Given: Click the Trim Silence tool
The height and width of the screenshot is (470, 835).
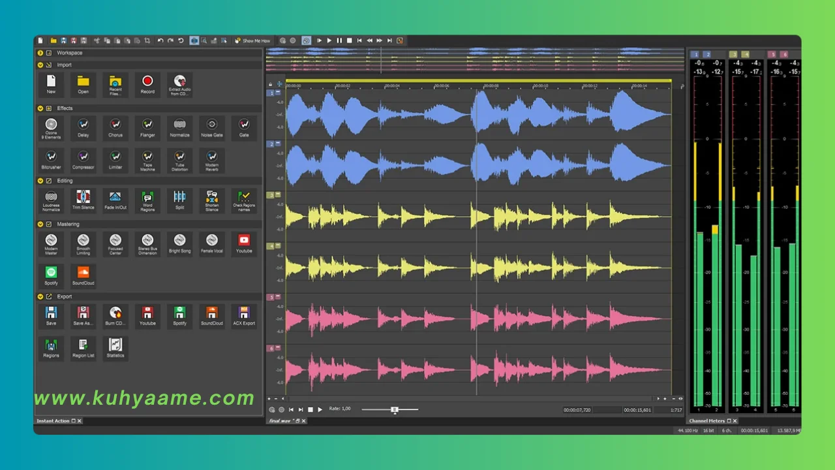Looking at the screenshot, I should tap(83, 200).
